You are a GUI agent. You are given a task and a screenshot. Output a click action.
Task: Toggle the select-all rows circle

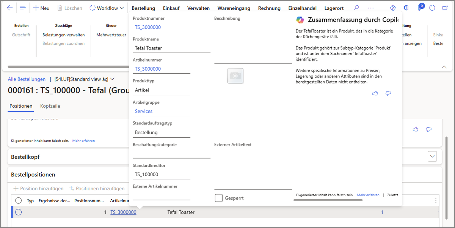tap(18, 201)
